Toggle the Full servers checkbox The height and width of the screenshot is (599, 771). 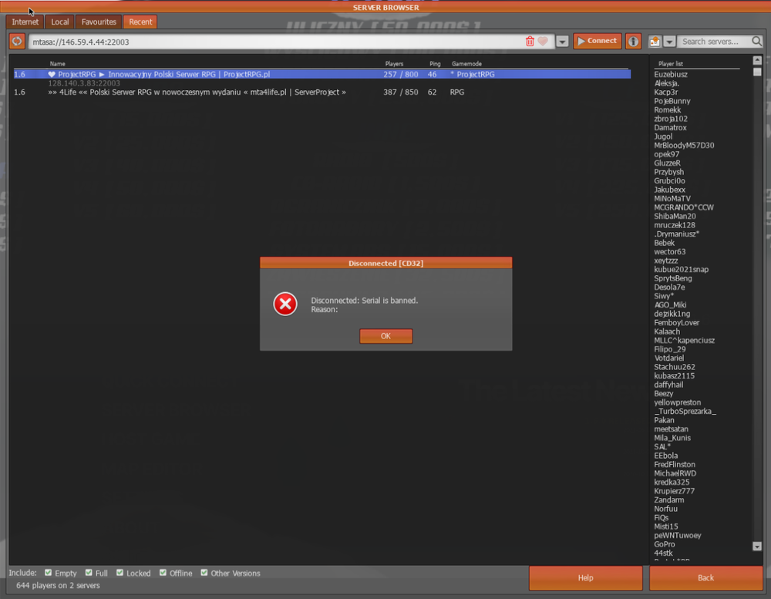pyautogui.click(x=89, y=573)
